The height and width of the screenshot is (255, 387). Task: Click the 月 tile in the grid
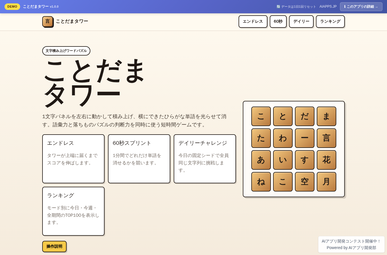pyautogui.click(x=326, y=182)
